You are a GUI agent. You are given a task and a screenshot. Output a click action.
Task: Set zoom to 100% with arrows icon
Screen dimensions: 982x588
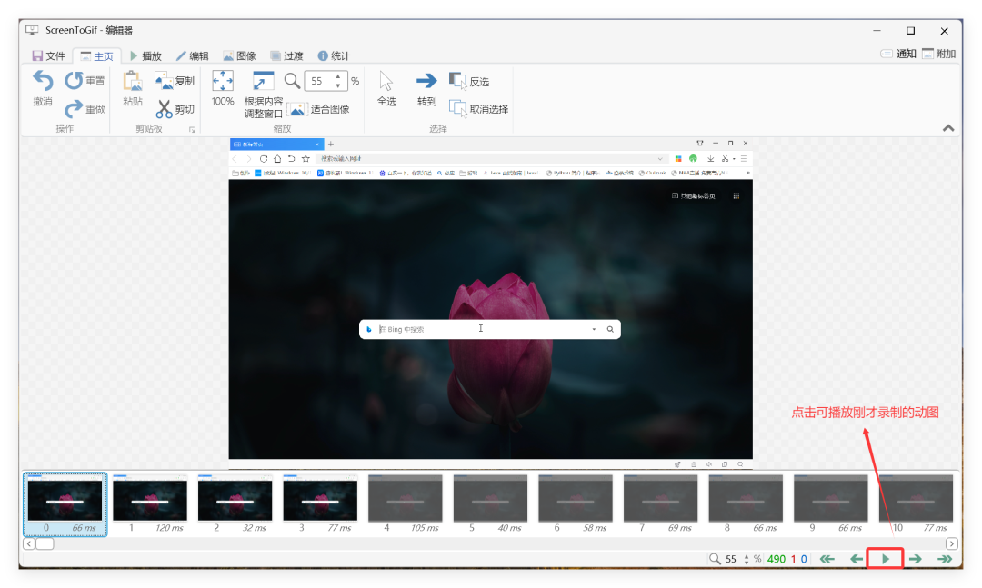coord(223,81)
